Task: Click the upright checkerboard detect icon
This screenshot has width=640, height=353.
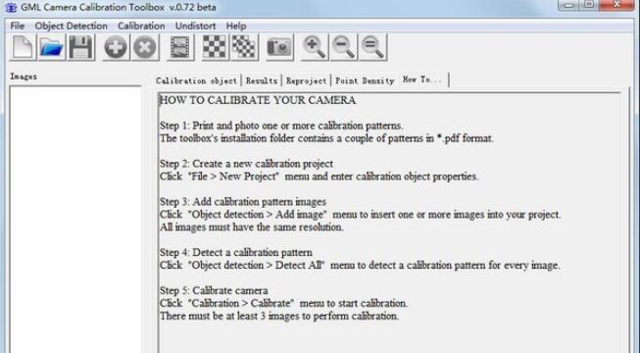Action: pos(215,47)
